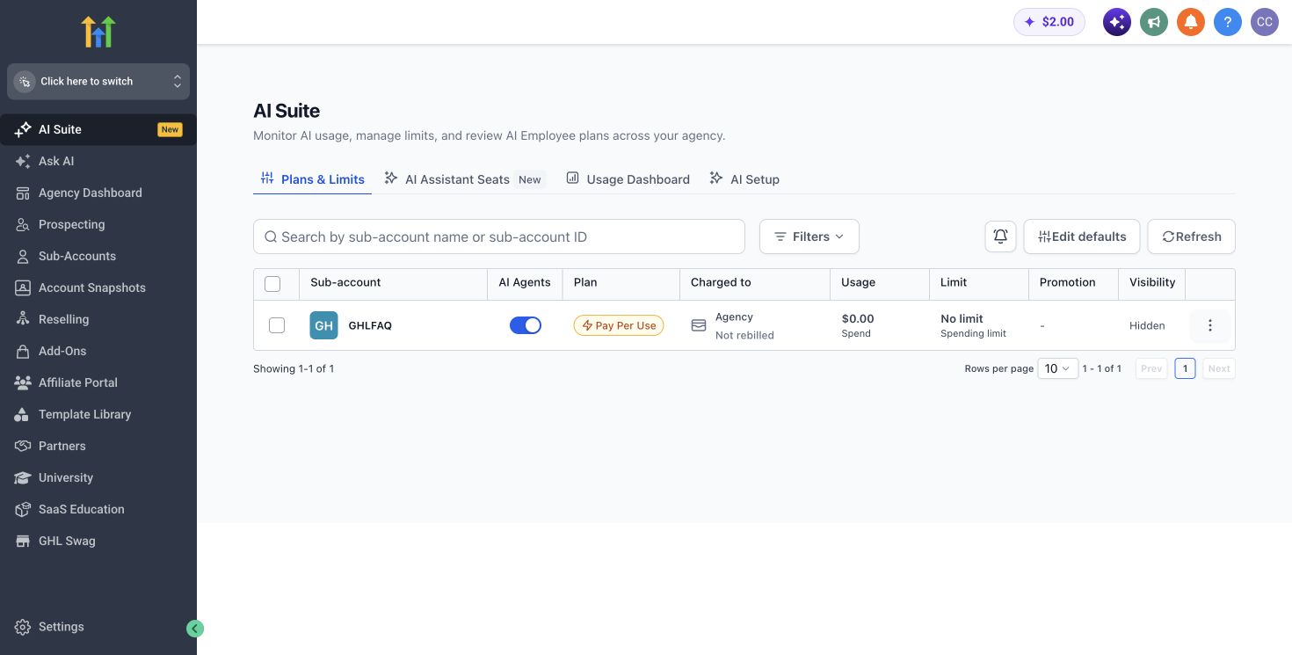The image size is (1292, 655).
Task: Open the orange notifications bell icon
Action: pos(1191,22)
